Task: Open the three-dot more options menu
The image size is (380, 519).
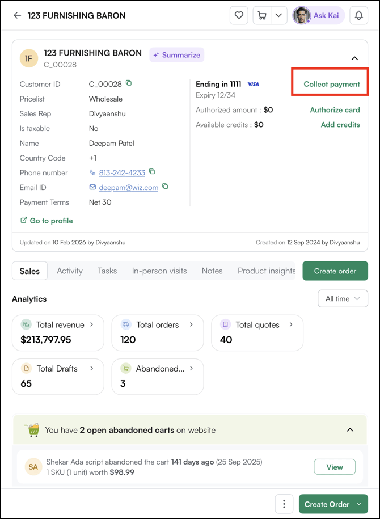Action: 284,504
